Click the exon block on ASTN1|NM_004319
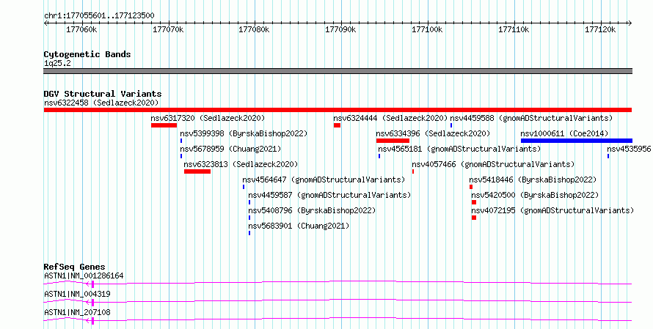This screenshot has width=653, height=329. (92, 303)
